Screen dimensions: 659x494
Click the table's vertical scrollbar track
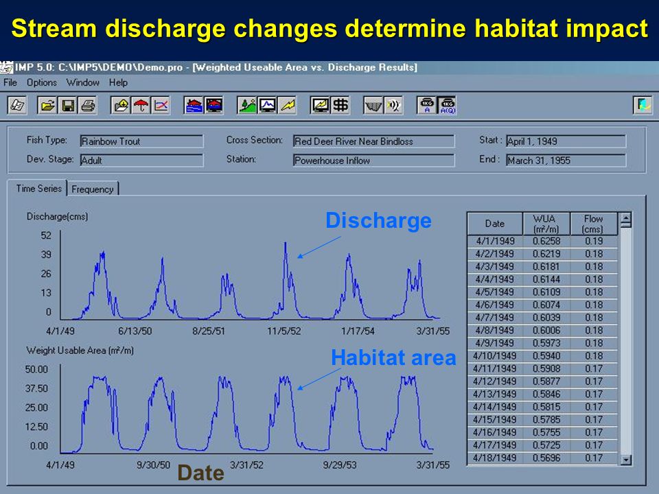626,340
